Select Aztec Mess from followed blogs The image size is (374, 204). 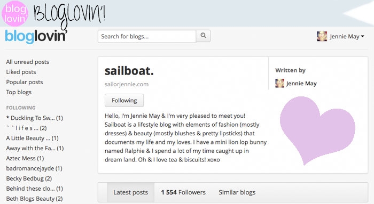click(25, 158)
